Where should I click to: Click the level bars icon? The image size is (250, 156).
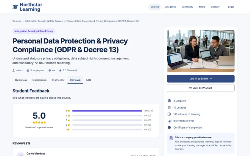[169, 121]
